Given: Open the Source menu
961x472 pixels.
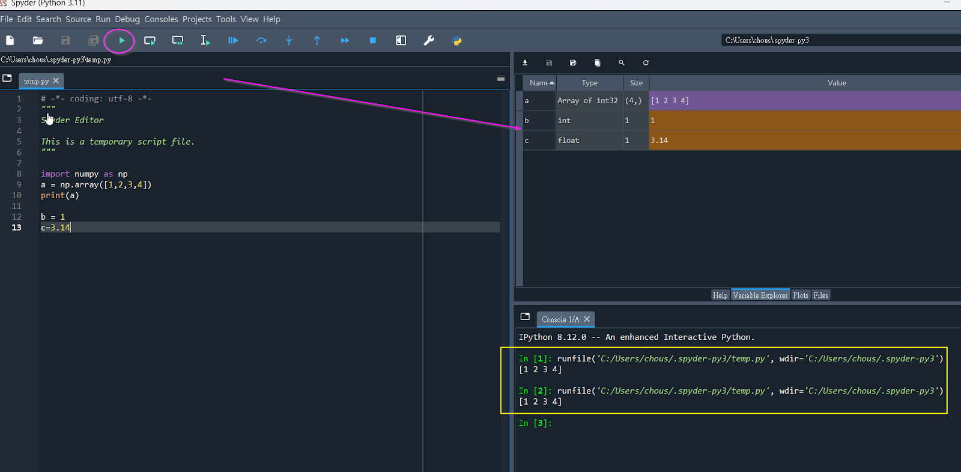Looking at the screenshot, I should coord(78,19).
